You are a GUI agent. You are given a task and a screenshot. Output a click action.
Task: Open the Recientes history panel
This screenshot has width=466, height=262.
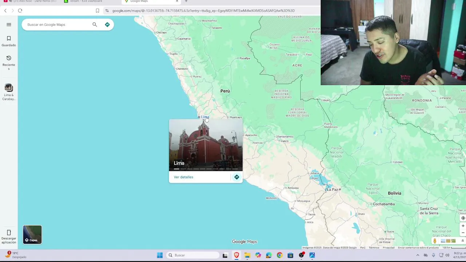(x=9, y=63)
